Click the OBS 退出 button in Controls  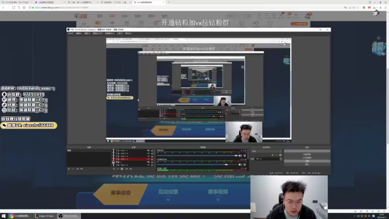point(307,164)
